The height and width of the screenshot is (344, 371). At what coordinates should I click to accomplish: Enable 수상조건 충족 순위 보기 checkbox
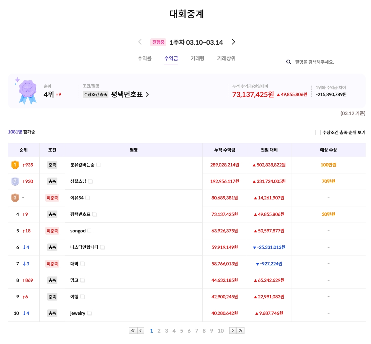coord(318,133)
